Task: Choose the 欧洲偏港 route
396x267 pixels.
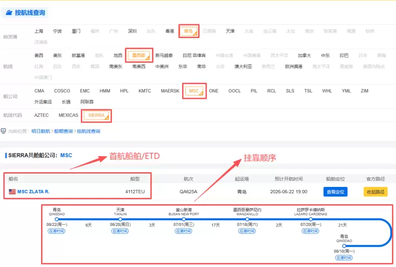Action: [x=294, y=66]
